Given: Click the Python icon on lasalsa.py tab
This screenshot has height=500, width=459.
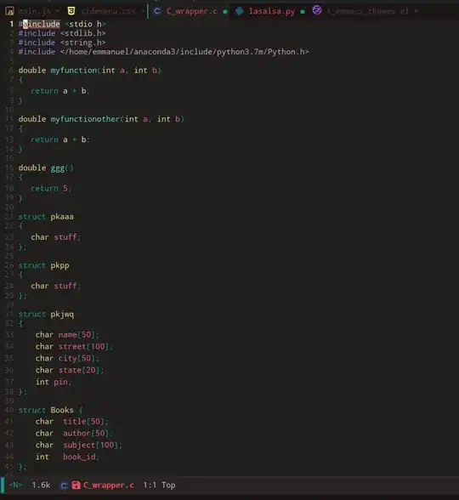Looking at the screenshot, I should coord(239,11).
